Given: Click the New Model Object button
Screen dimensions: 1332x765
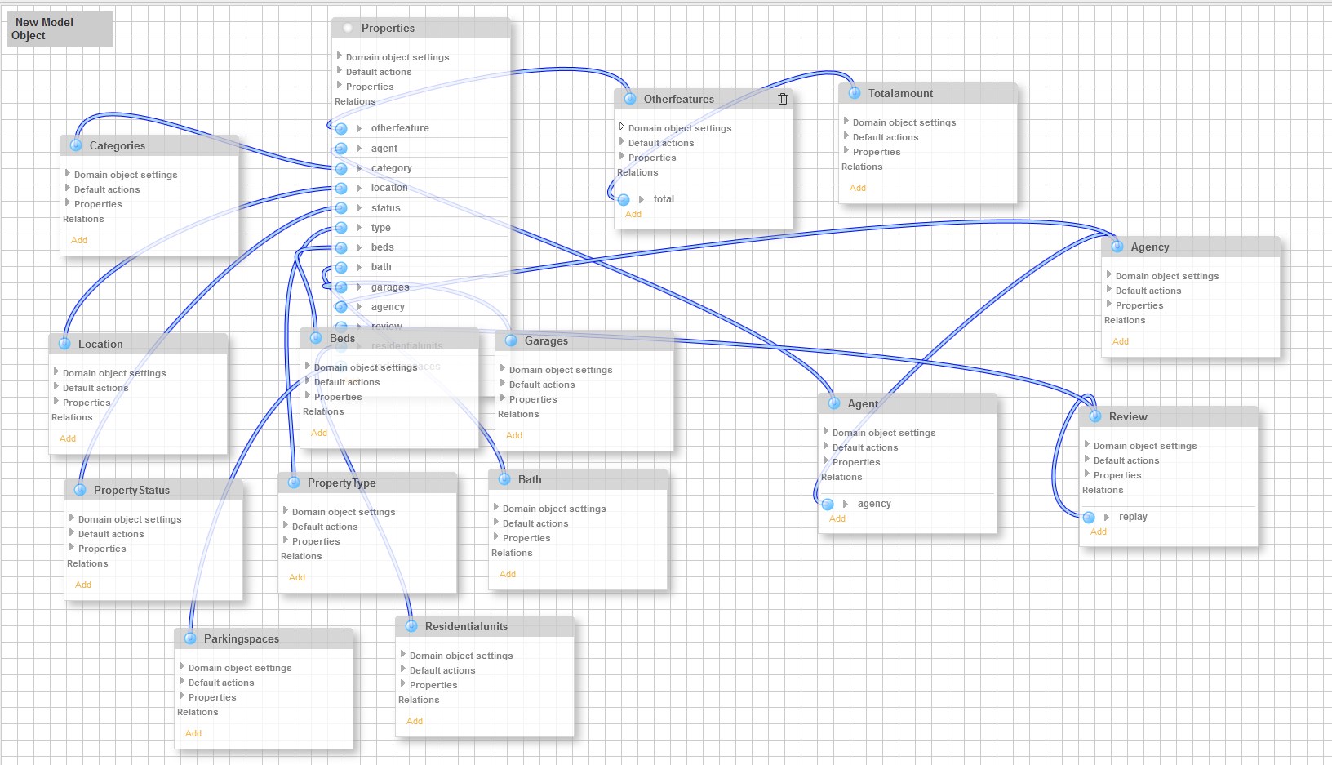Looking at the screenshot, I should 60,29.
